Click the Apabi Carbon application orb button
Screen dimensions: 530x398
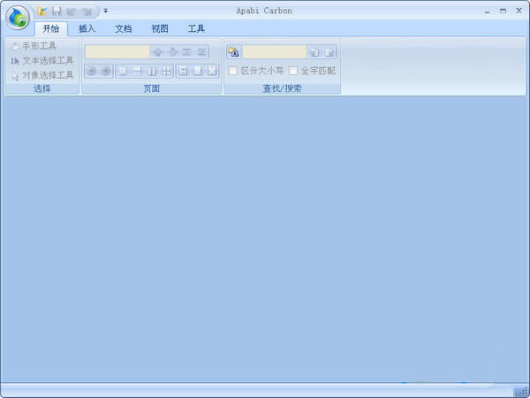click(x=17, y=18)
